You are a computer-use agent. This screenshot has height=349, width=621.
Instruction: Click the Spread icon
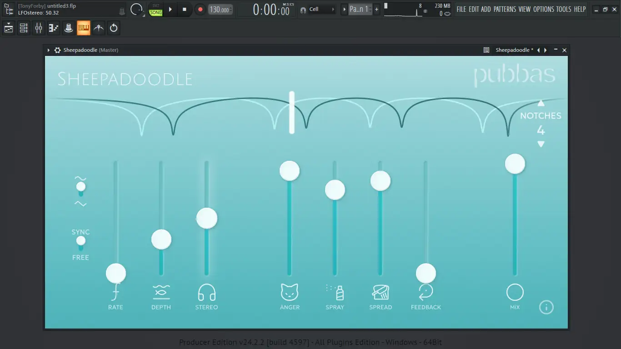point(381,292)
